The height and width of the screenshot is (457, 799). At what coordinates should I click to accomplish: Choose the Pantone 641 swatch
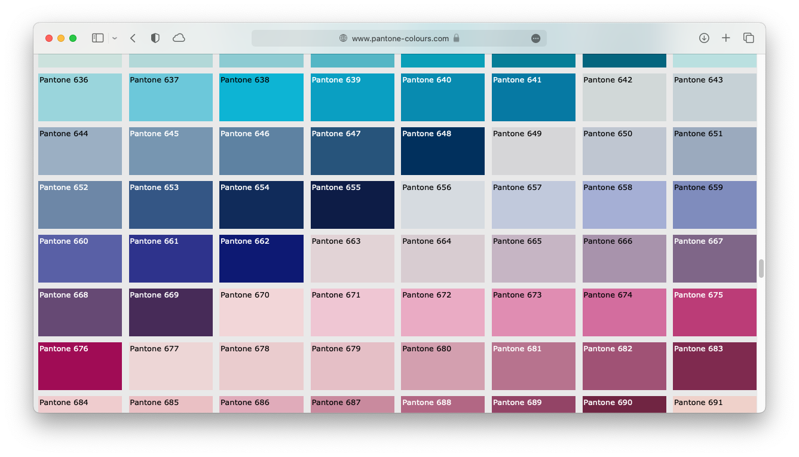(534, 97)
